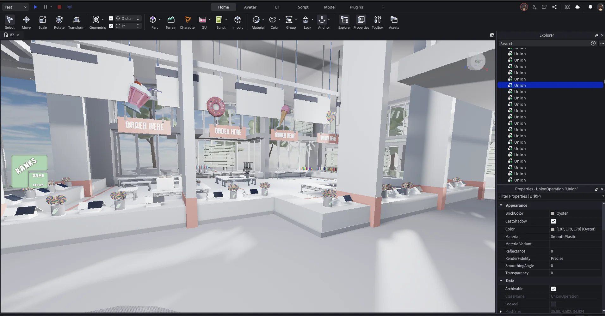Open the notifications bell
605x316 pixels.
(590, 7)
